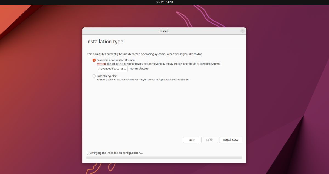Click the Installation type heading

coord(105,42)
